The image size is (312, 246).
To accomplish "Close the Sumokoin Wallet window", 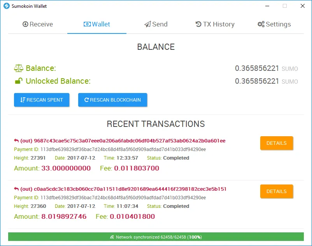I will pos(302,6).
